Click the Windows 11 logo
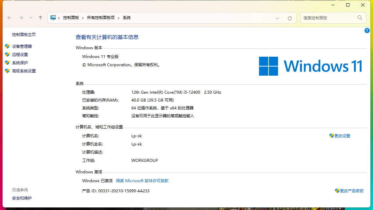The height and width of the screenshot is (210, 373). coord(310,66)
